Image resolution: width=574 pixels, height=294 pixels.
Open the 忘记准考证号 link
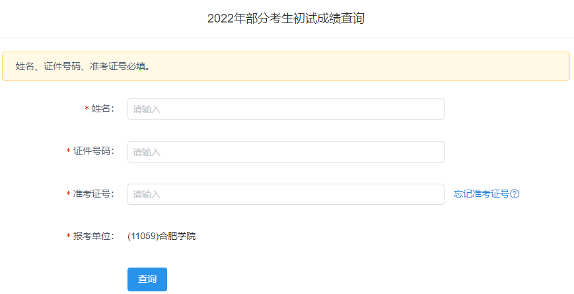click(482, 194)
